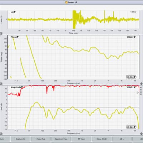143x143 pixels.
Task: Adjust the coherence threshold marker on the magnitude plot
Action: coord(138,93)
